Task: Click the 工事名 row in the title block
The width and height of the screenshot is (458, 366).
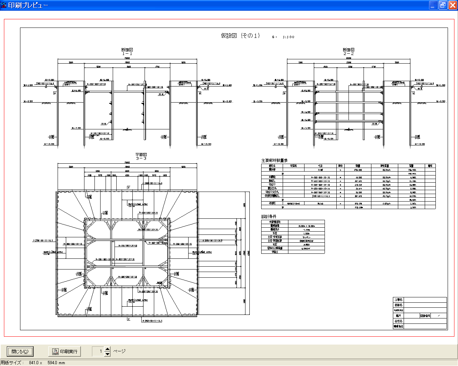Action: tap(420, 300)
